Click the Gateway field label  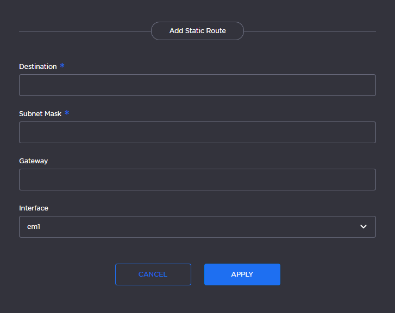(33, 161)
